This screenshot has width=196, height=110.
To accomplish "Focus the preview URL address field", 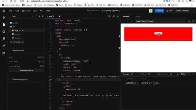I will point(160,21).
